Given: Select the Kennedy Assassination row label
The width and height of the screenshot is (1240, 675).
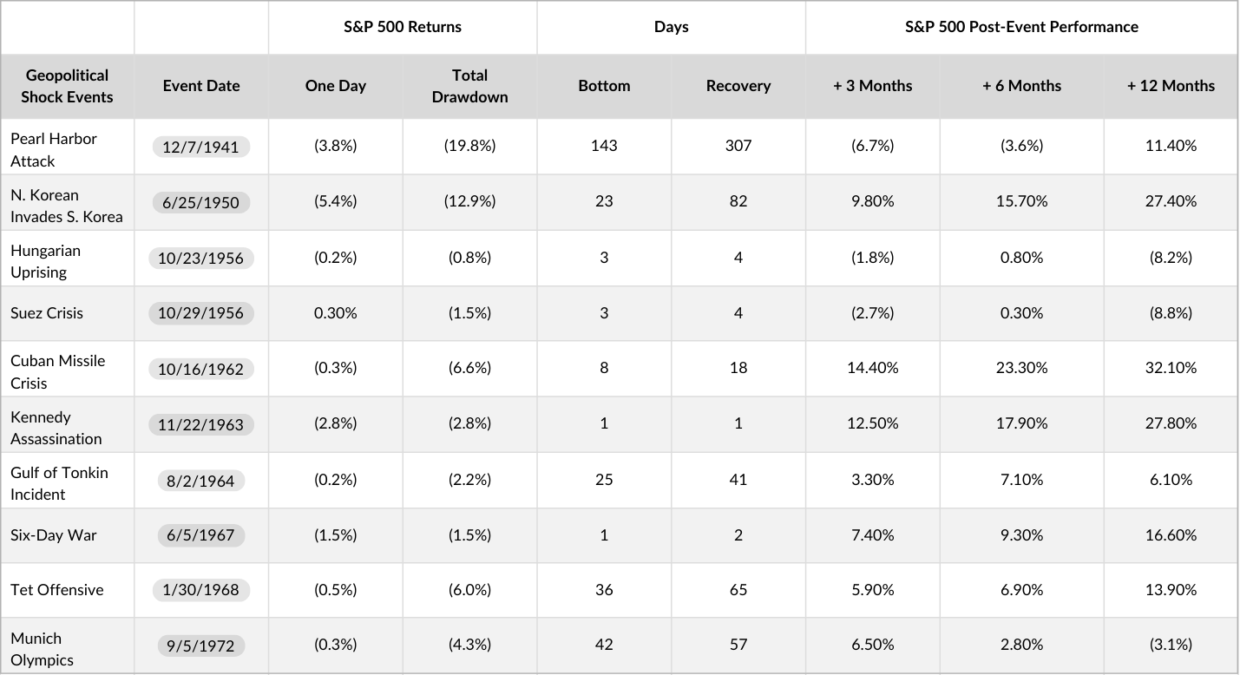Looking at the screenshot, I should click(56, 428).
